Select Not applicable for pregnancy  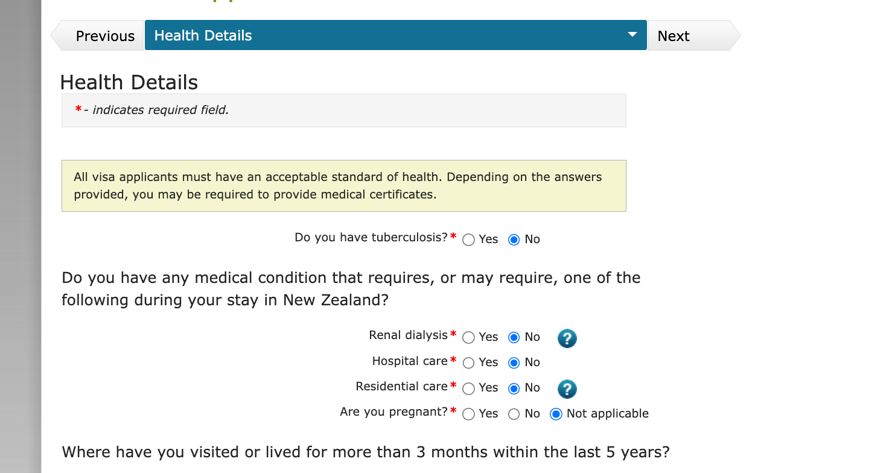click(556, 414)
